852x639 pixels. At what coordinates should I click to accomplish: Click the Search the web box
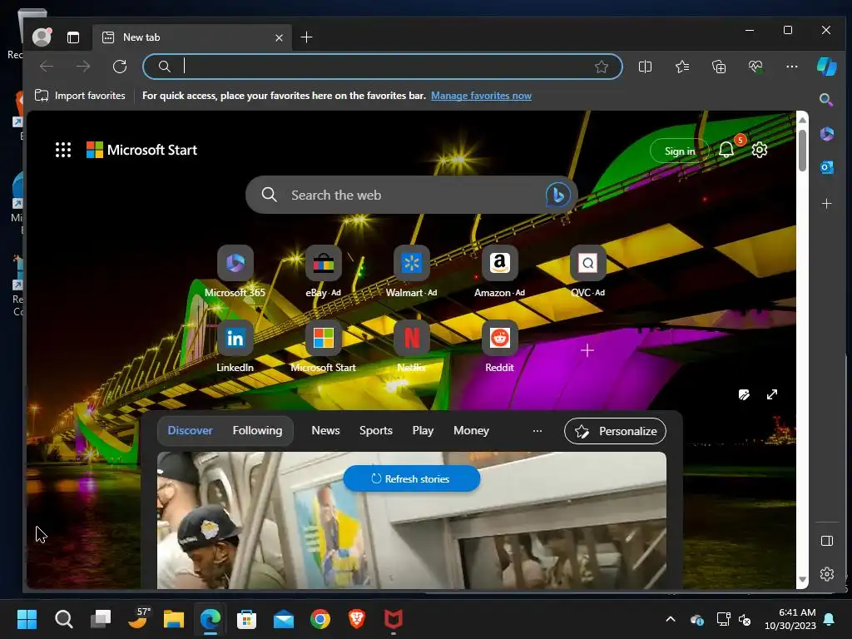(x=411, y=195)
